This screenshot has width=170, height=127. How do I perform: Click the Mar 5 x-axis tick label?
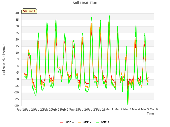tap(145, 110)
